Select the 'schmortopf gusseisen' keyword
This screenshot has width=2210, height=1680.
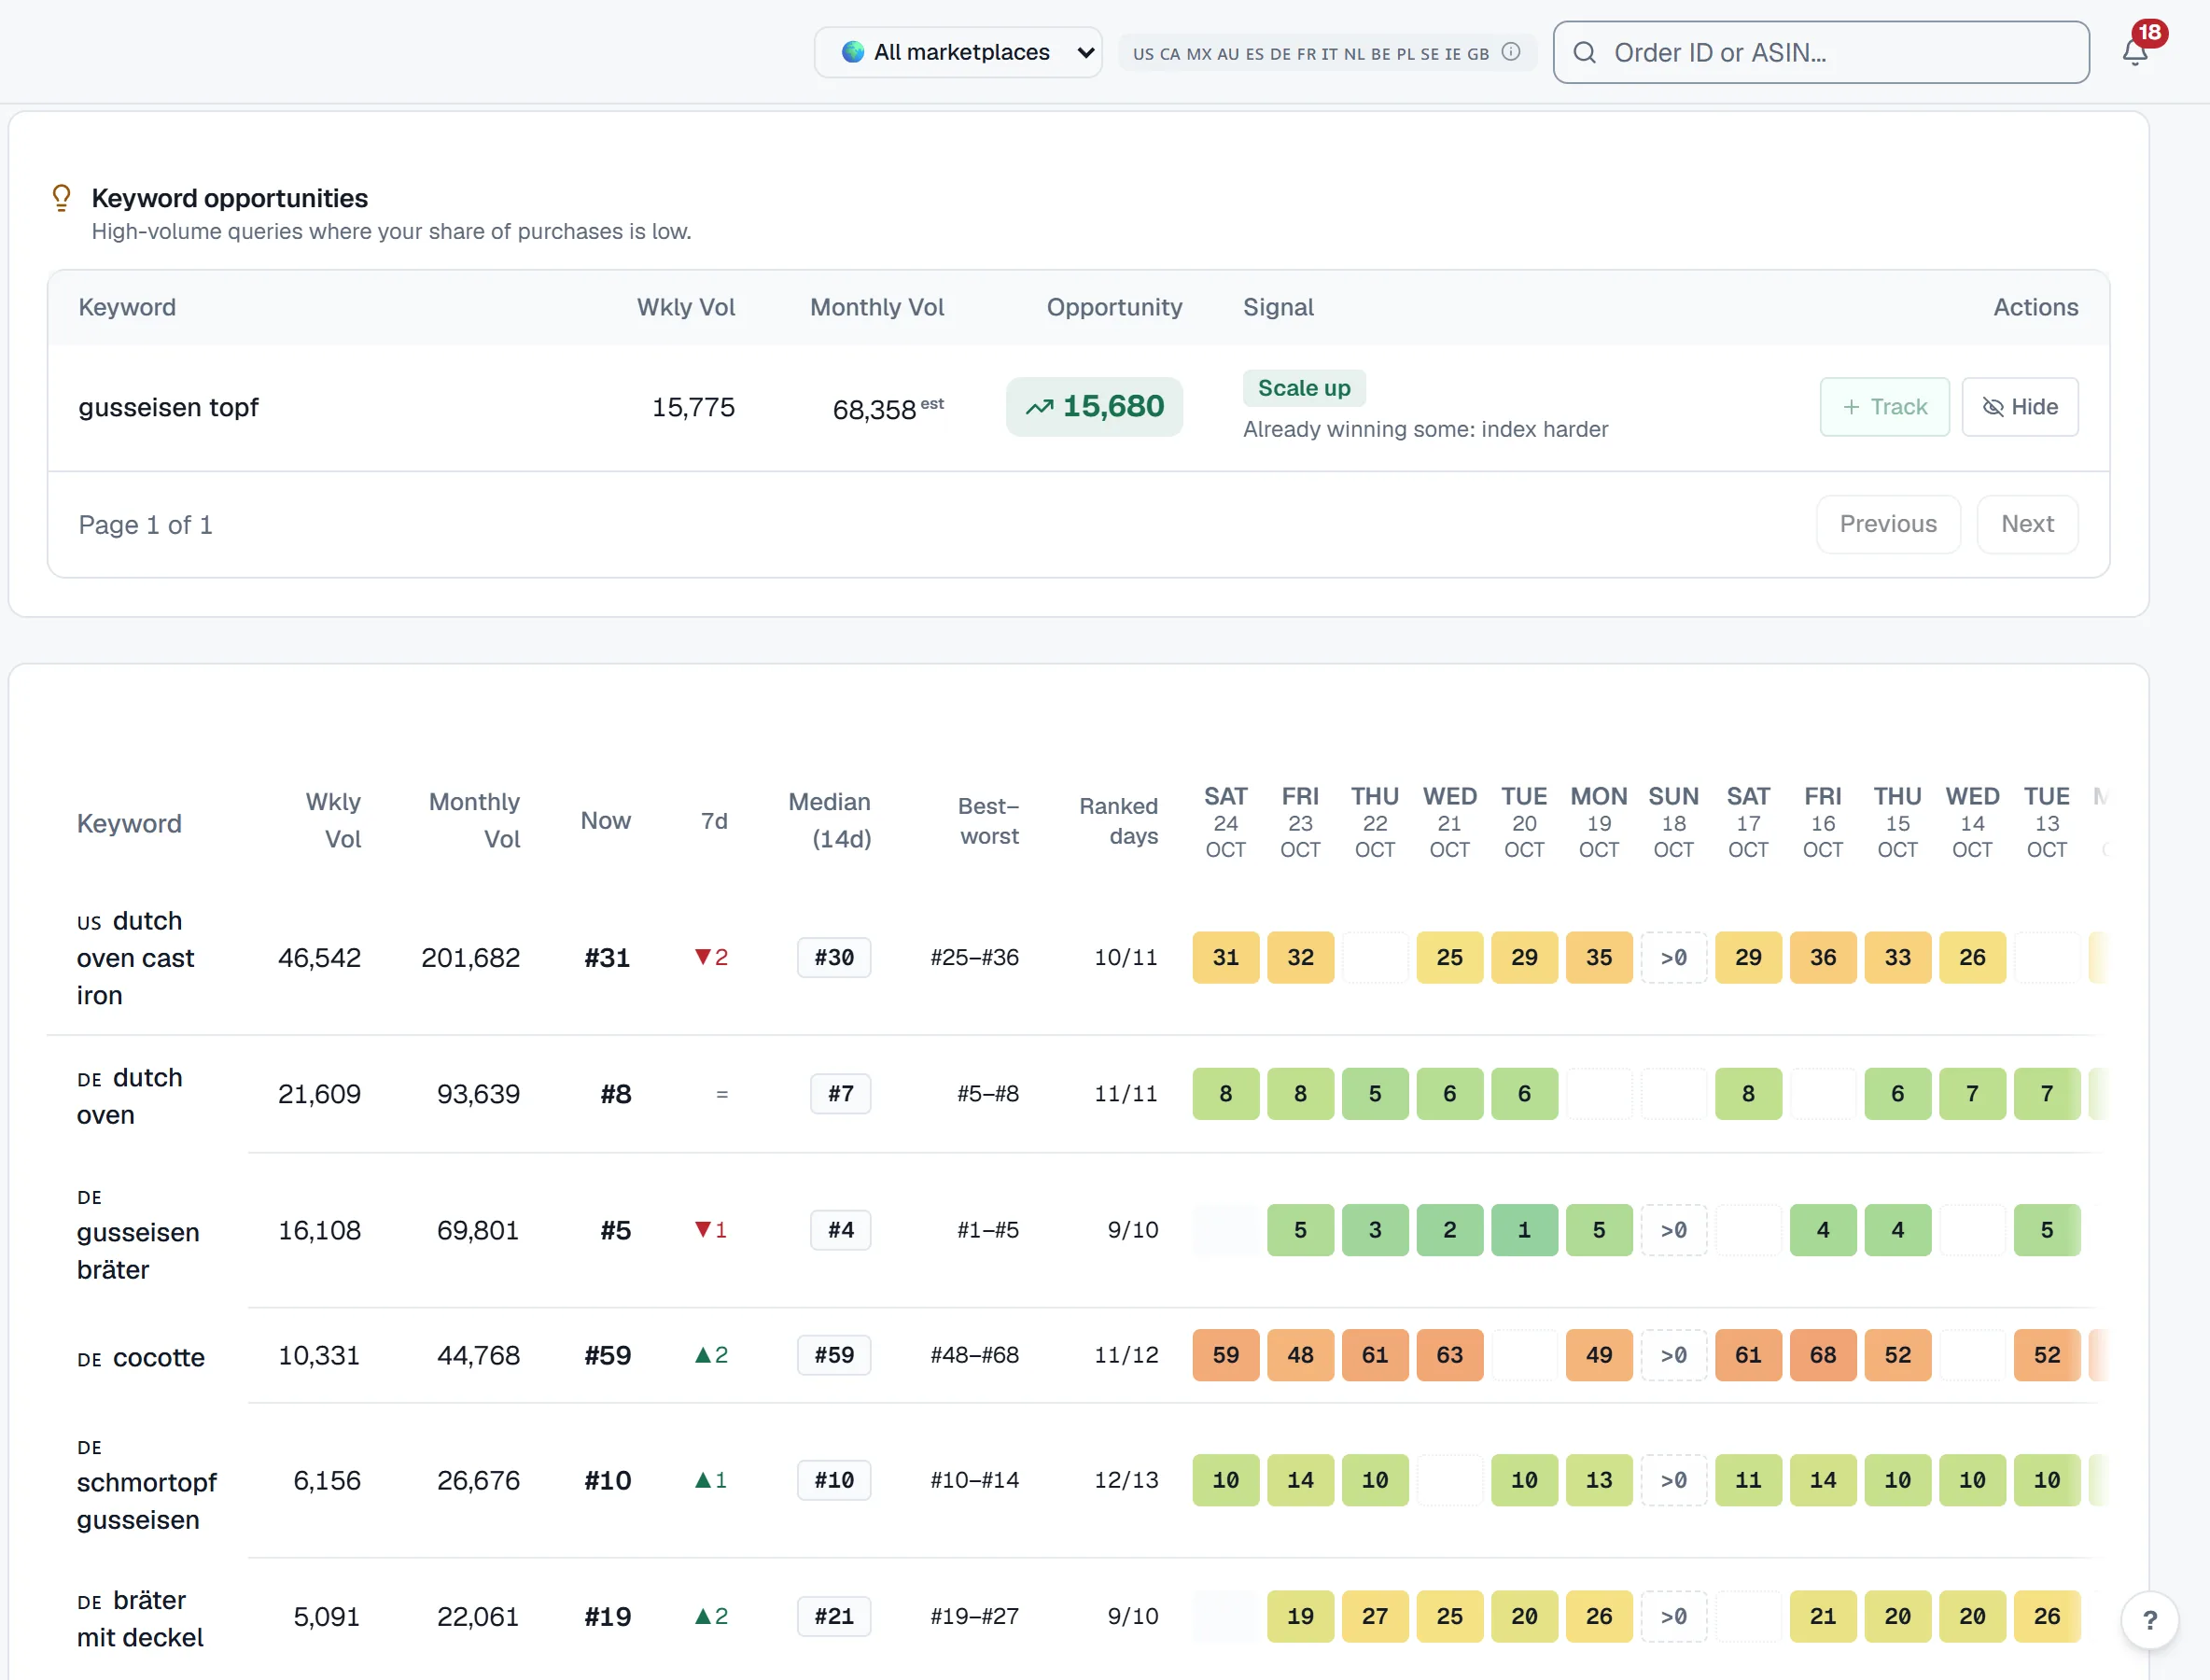[x=146, y=1484]
